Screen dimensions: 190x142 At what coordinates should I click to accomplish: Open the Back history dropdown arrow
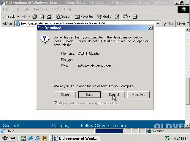(x=18, y=17)
